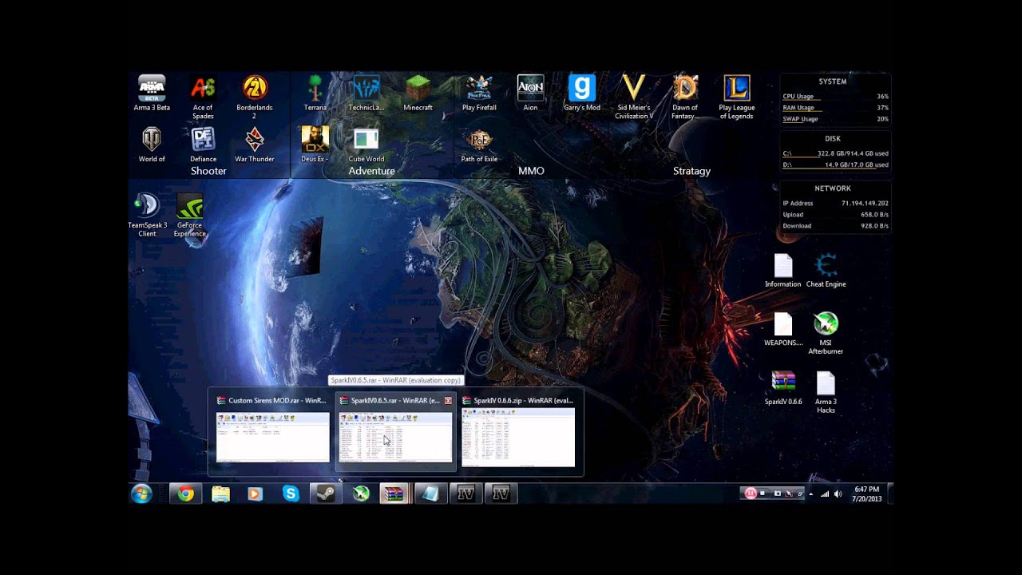Click the red recording tray icon

pos(751,494)
